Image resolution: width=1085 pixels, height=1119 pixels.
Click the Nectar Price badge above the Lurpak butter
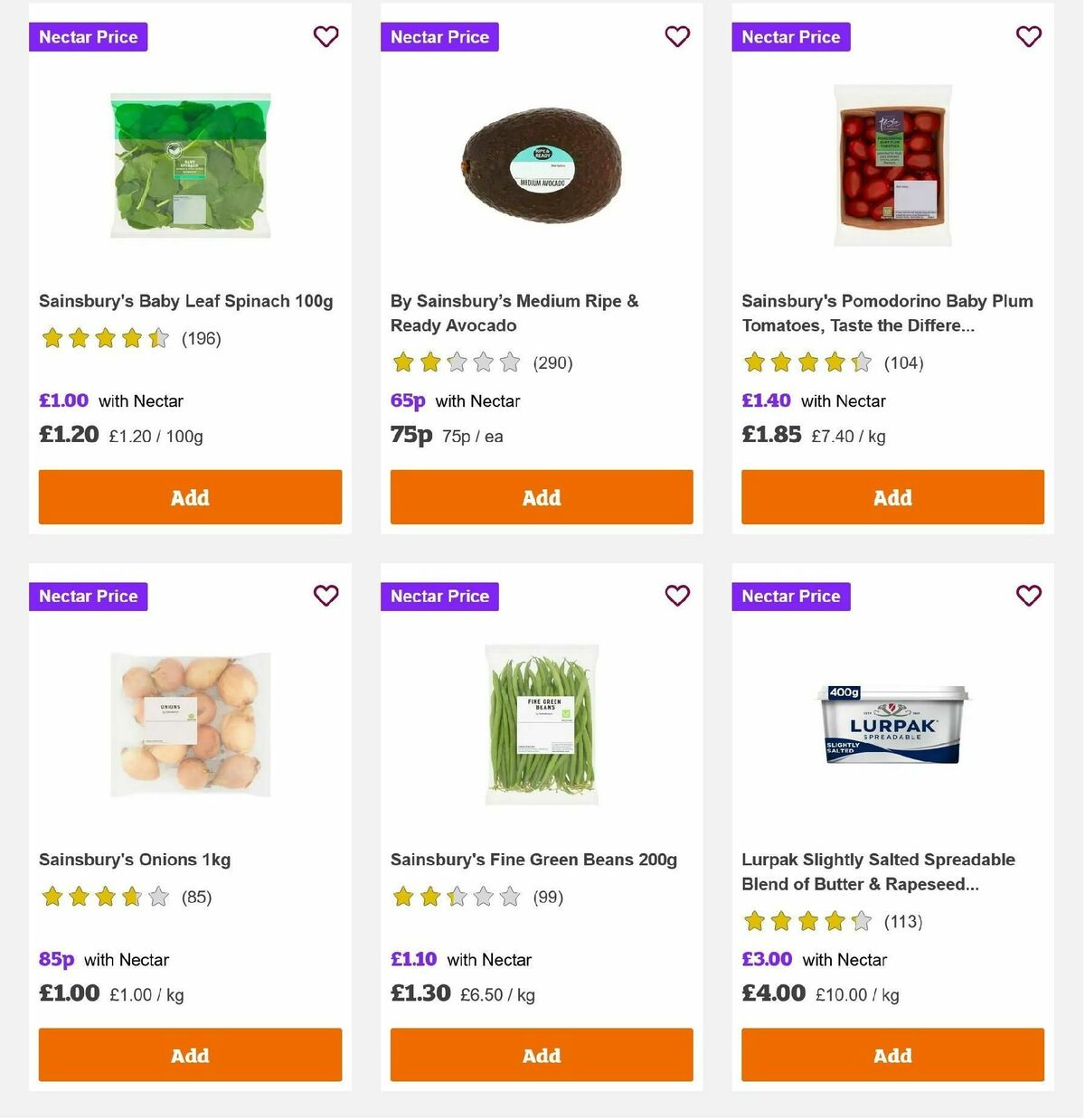790,596
